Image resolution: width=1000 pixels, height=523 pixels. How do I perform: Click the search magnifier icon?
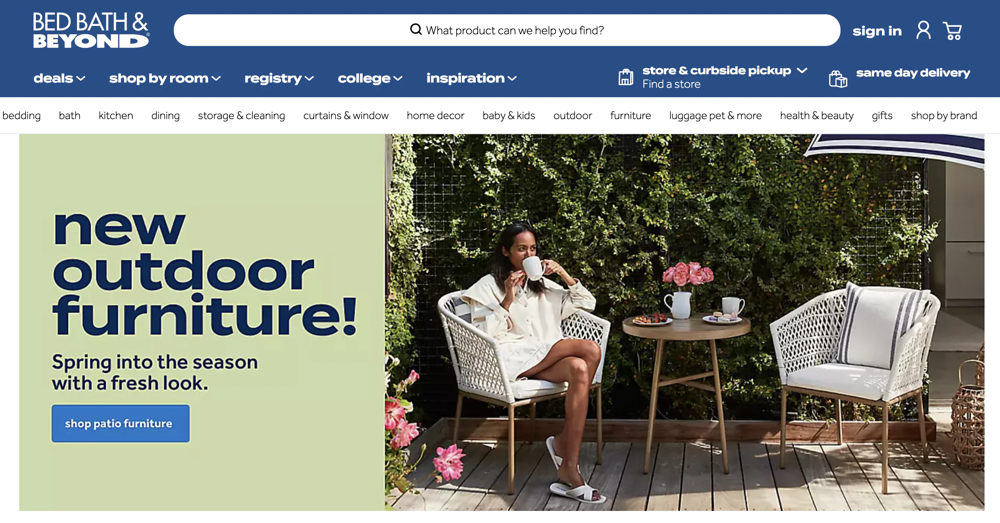point(416,29)
